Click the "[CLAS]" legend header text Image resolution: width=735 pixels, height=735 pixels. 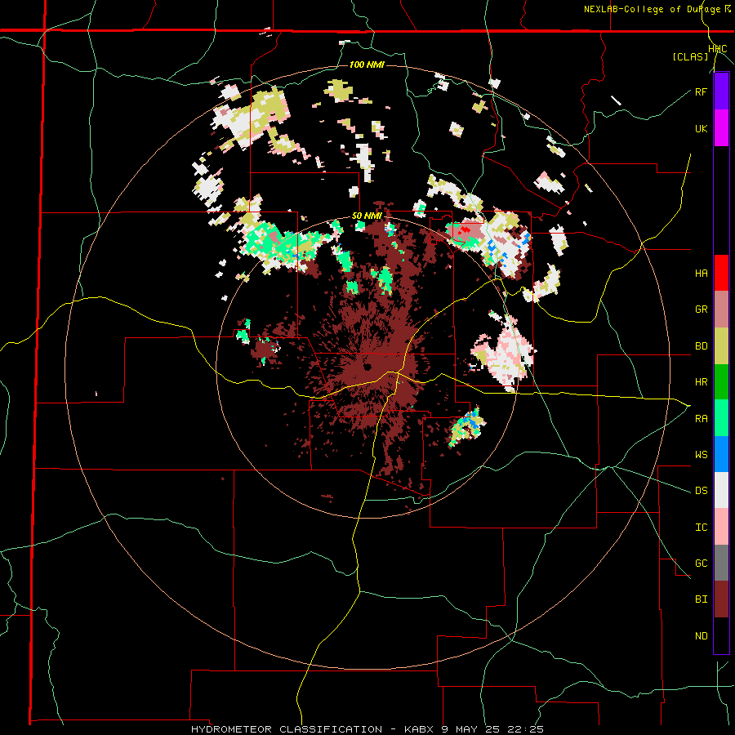click(x=690, y=57)
